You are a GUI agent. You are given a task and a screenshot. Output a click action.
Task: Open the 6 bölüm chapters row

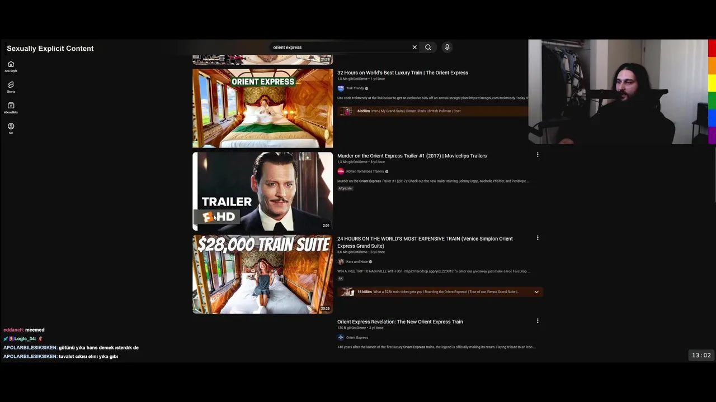(432, 111)
